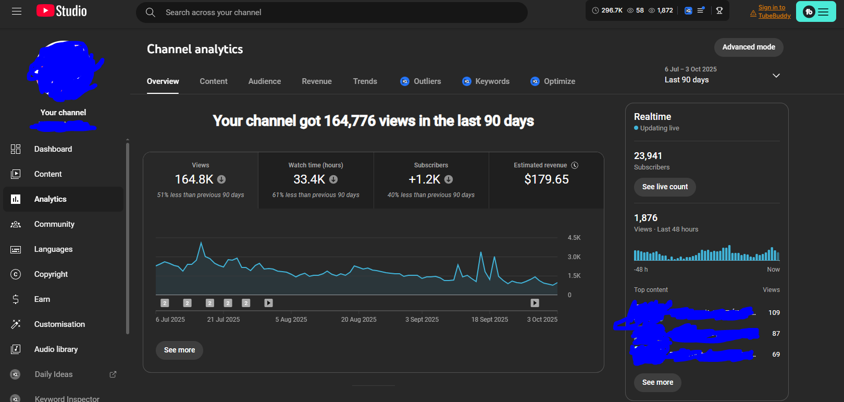The height and width of the screenshot is (402, 844).
Task: Click the Estimated revenue clock icon
Action: 575,165
